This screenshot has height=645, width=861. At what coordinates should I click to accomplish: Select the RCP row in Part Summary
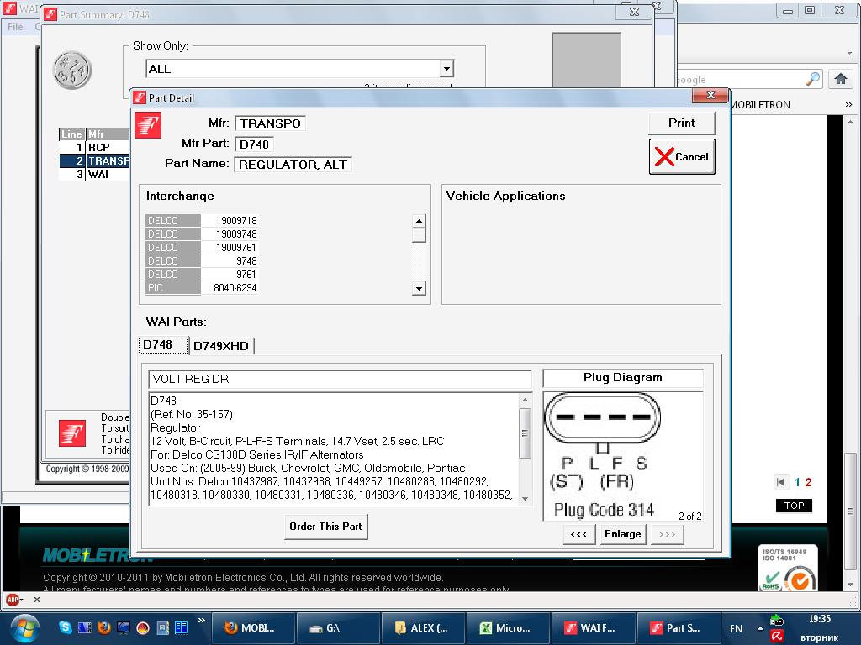tap(94, 148)
